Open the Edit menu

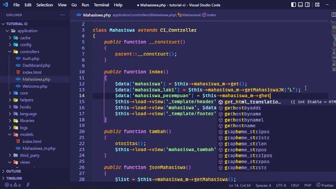tap(28, 5)
